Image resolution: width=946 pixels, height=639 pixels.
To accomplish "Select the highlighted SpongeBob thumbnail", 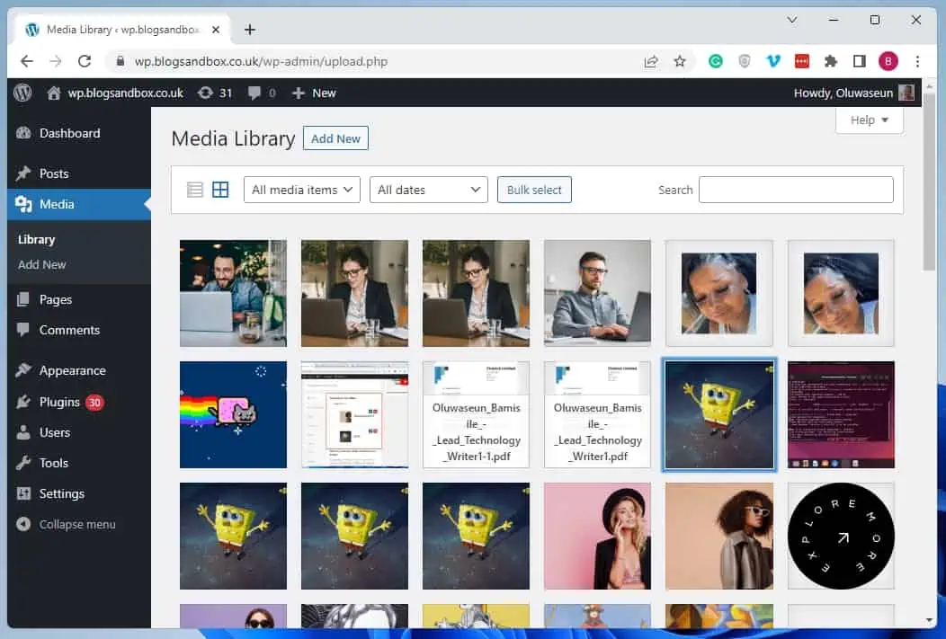I will click(719, 414).
